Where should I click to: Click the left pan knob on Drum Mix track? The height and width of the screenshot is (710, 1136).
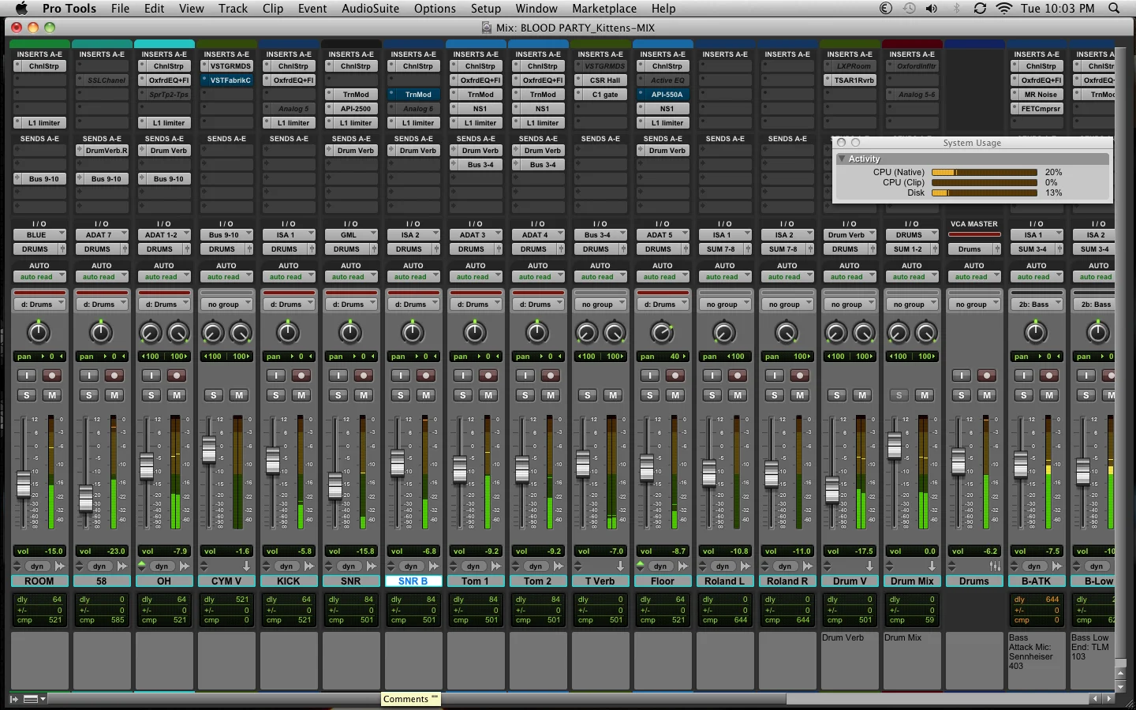(x=898, y=334)
